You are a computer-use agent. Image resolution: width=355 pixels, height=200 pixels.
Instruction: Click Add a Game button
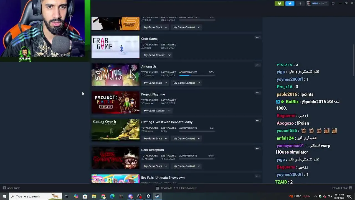click(11, 188)
